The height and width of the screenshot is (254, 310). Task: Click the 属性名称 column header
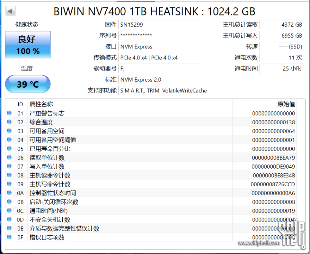pyautogui.click(x=41, y=104)
